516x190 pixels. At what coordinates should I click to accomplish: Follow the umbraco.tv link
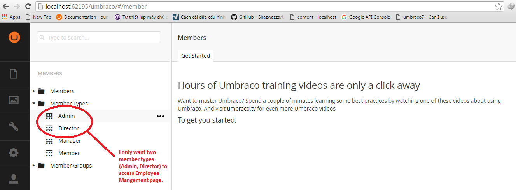coord(241,109)
